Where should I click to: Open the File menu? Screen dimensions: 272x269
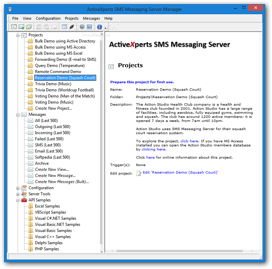[x=15, y=18]
